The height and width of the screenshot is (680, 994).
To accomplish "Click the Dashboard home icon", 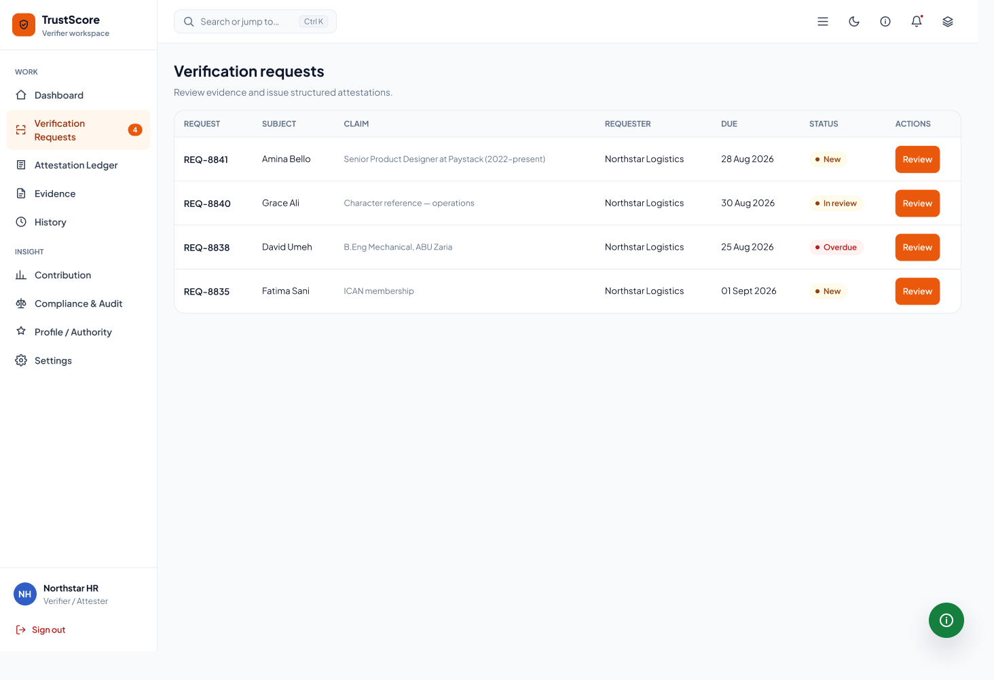I will click(21, 95).
